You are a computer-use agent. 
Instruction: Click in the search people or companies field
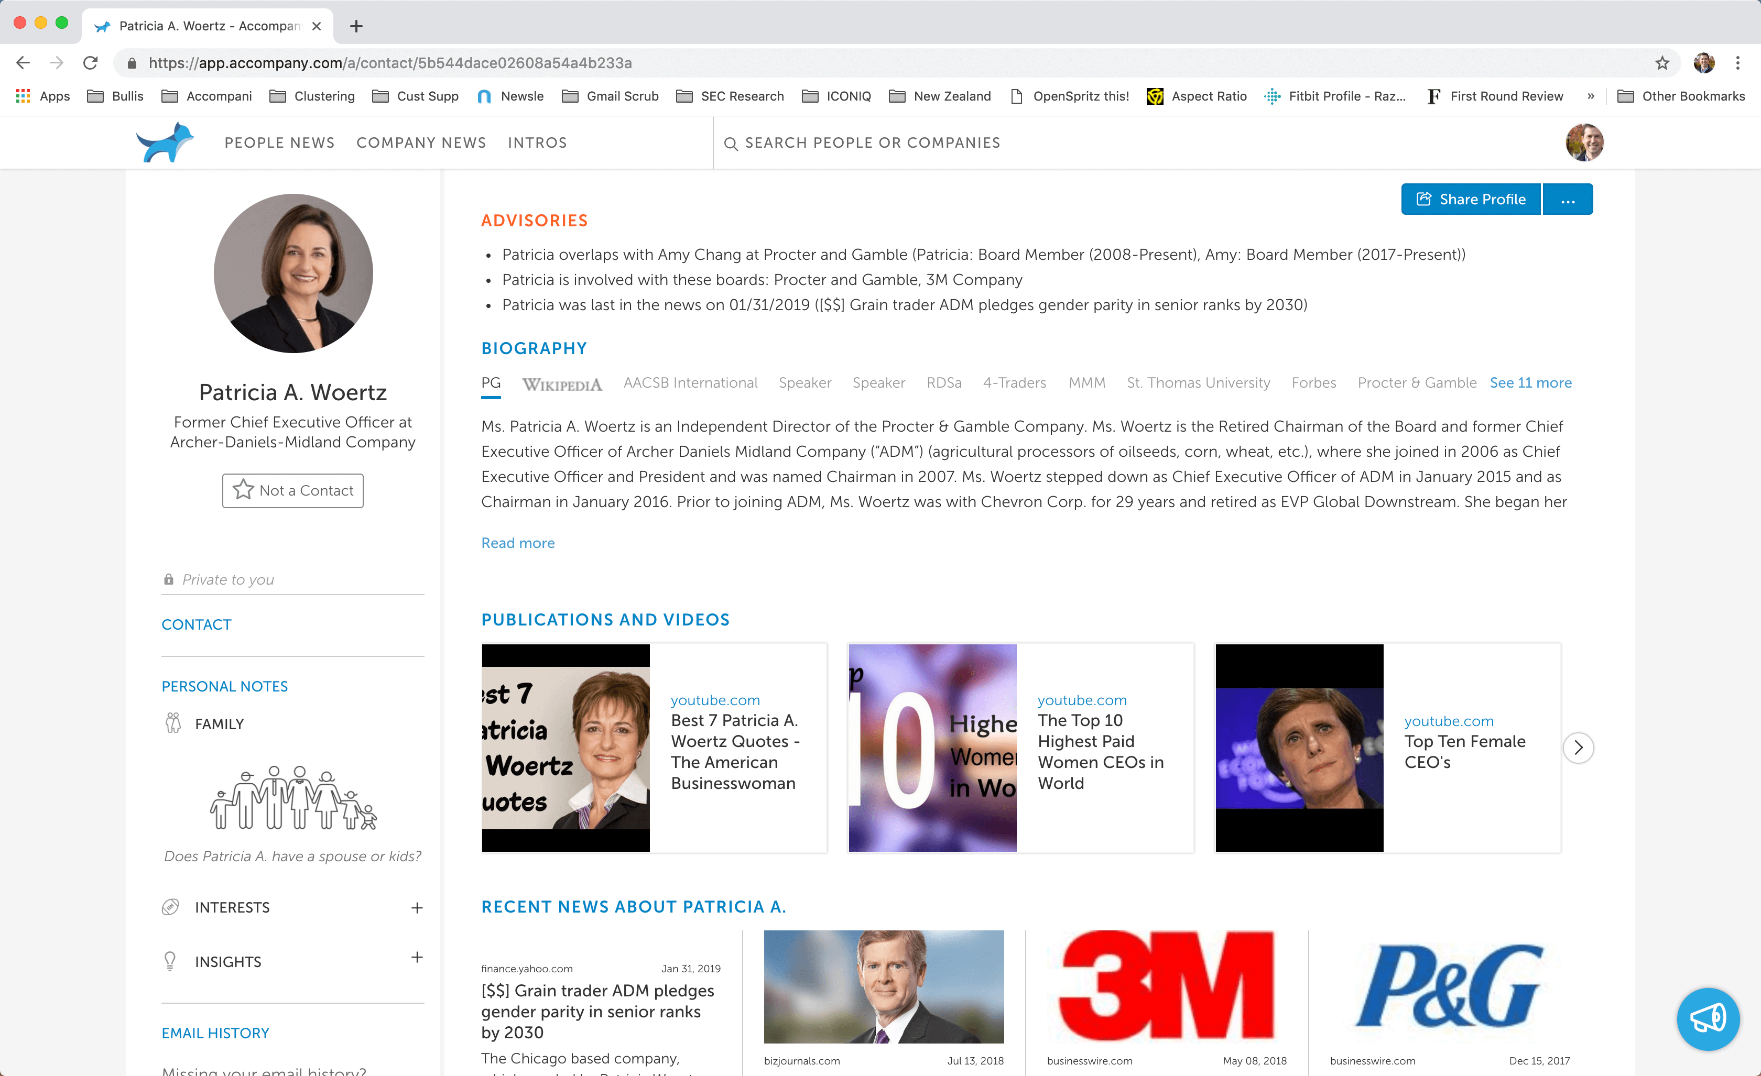[x=872, y=143]
